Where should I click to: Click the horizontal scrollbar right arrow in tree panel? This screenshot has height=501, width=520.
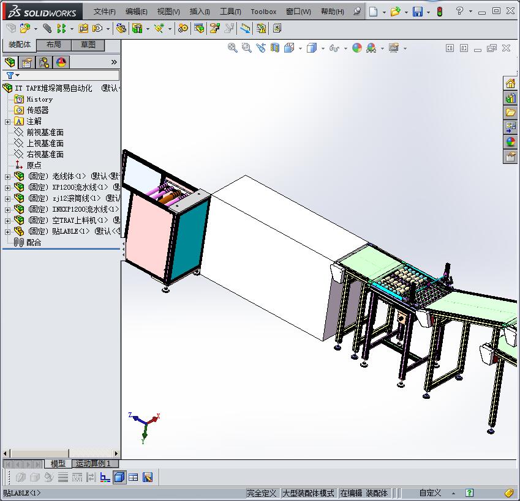coord(116,453)
